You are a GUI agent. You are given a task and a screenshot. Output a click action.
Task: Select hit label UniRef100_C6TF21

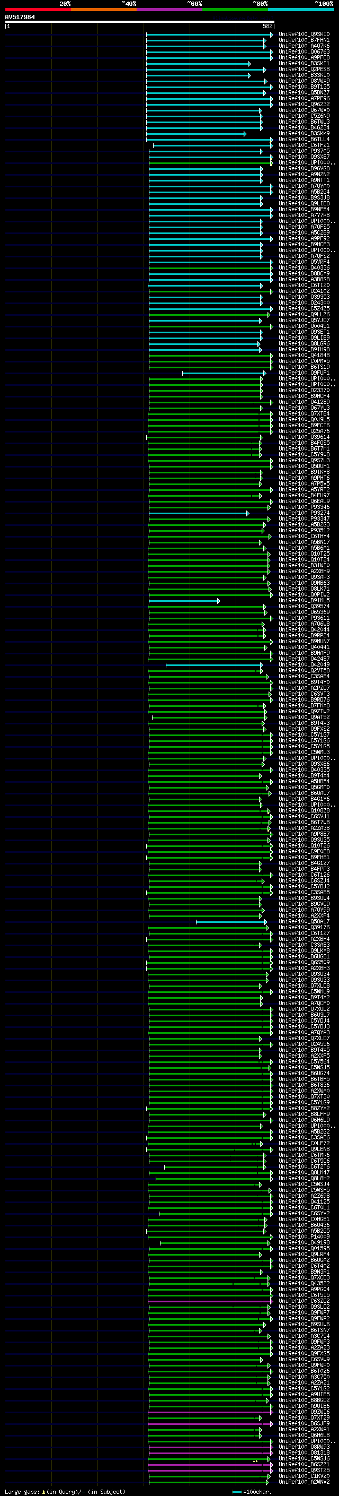304,145
